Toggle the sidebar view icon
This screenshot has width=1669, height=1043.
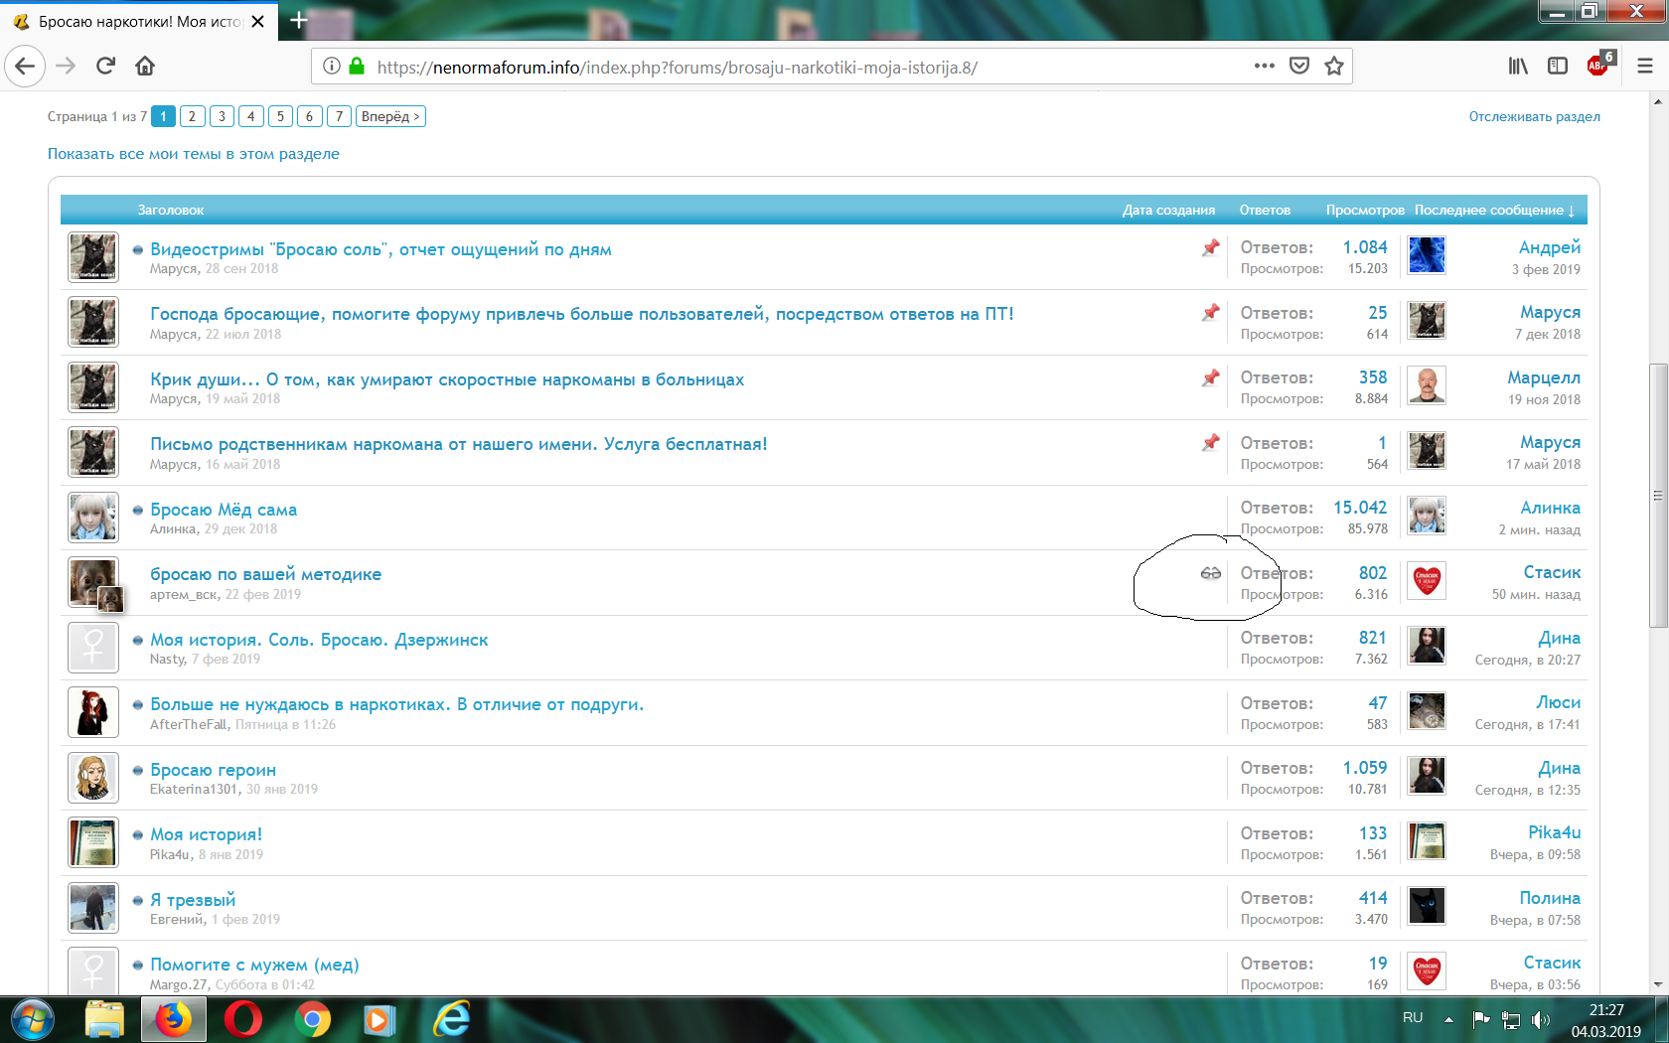coord(1558,67)
